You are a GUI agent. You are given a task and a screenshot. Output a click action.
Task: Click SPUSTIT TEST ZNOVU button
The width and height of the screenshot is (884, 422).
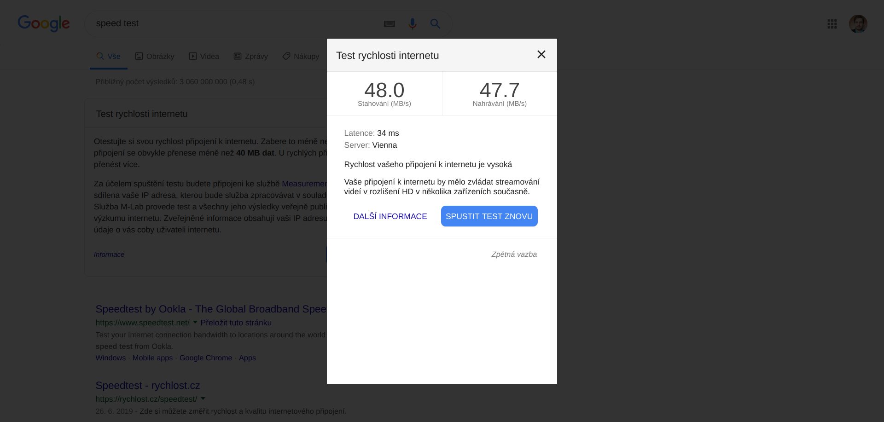pyautogui.click(x=489, y=216)
